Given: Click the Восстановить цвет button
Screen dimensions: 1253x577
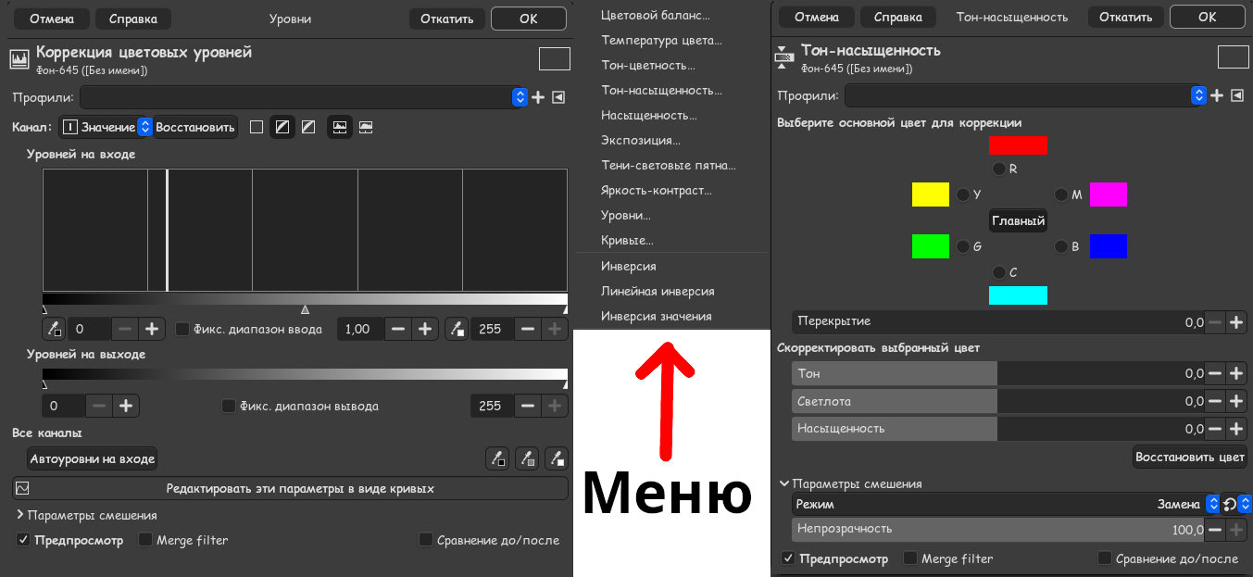Looking at the screenshot, I should click(1188, 457).
